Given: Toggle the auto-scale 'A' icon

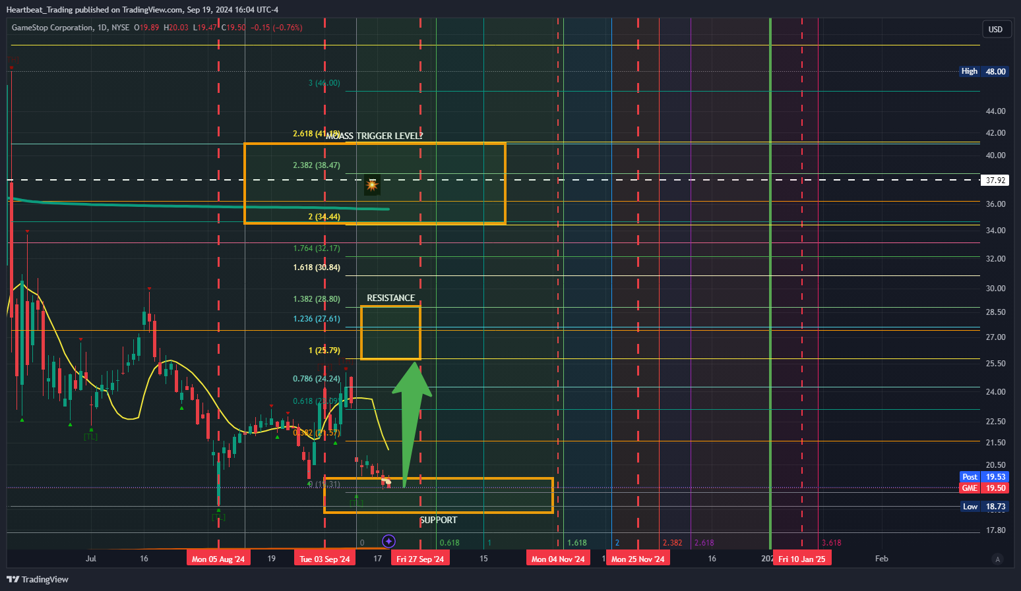Looking at the screenshot, I should pyautogui.click(x=998, y=559).
